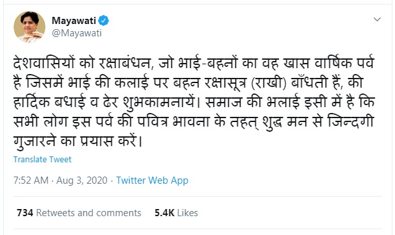Click the opening word देशवासियों
Image resolution: width=395 pixels, height=235 pixels.
click(44, 63)
